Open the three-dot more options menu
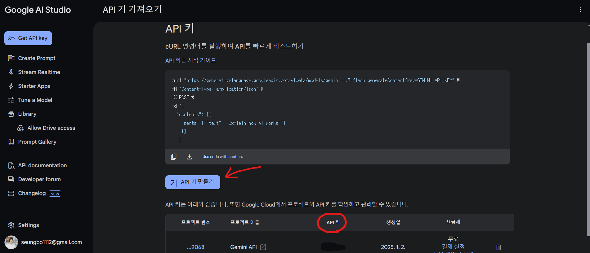The image size is (590, 253). [580, 10]
